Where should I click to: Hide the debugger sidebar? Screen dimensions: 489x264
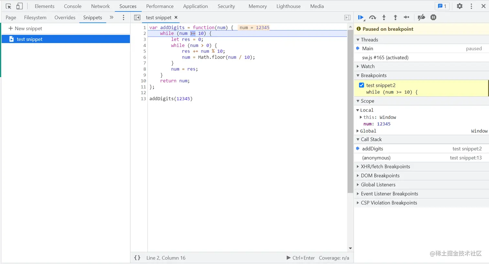(347, 17)
